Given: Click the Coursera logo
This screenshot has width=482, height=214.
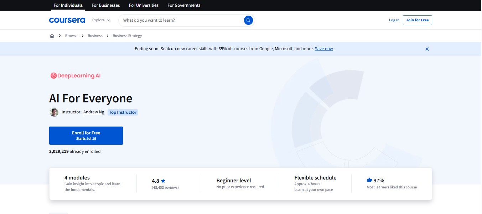Looking at the screenshot, I should (x=67, y=20).
